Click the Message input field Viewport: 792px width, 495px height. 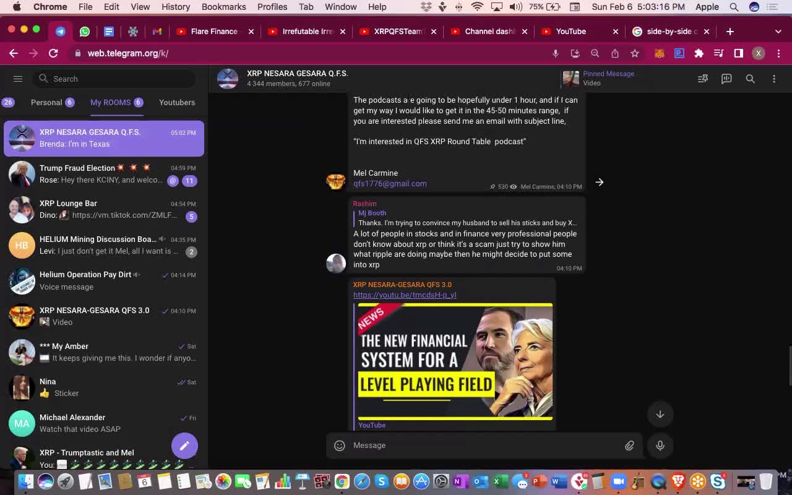point(486,445)
